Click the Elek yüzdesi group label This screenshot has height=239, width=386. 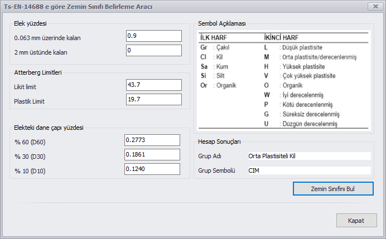30,23
